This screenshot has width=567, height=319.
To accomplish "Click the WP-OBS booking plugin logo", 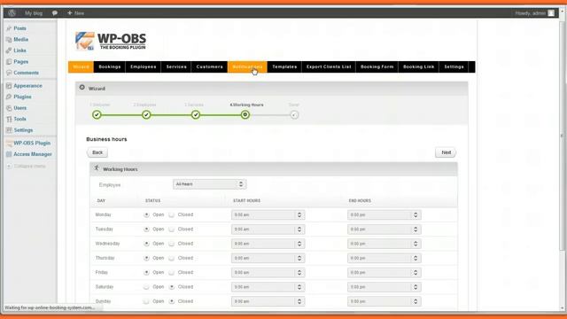I will pyautogui.click(x=111, y=41).
